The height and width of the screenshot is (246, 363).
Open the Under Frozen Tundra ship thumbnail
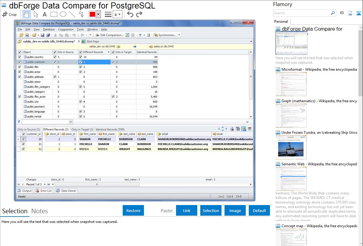pos(291,147)
